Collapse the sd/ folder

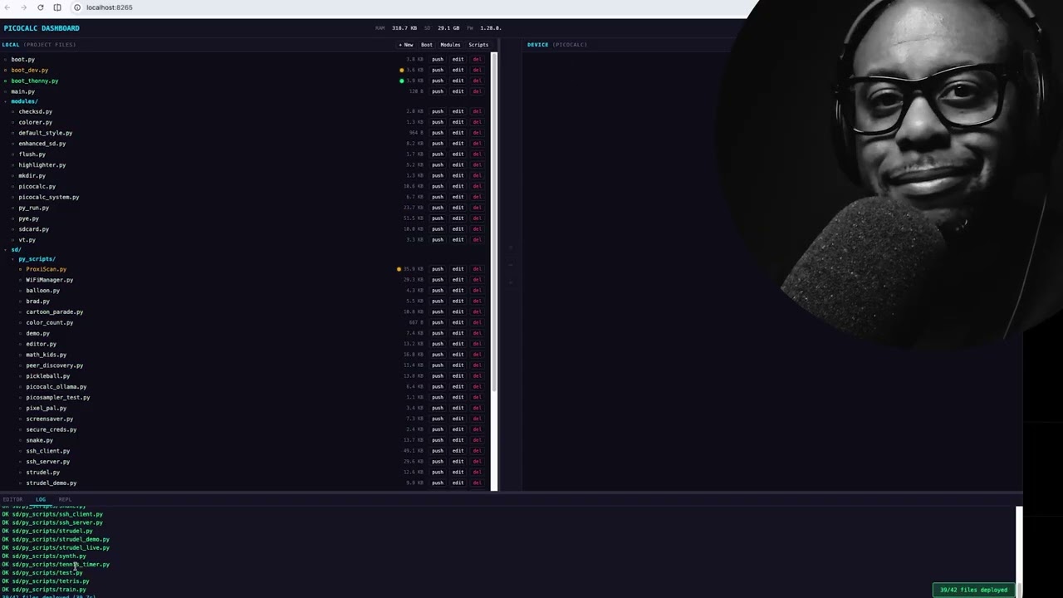click(x=16, y=250)
